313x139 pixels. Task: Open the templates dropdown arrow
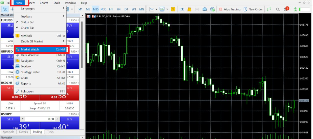click(167, 9)
